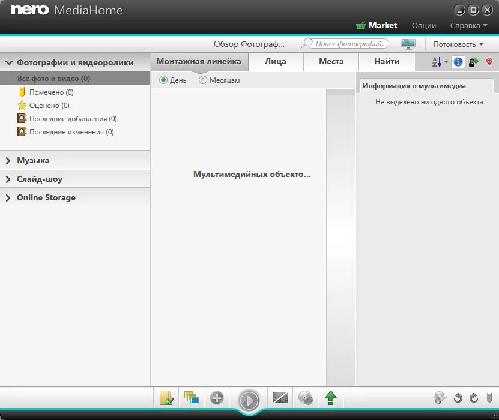Click the person tag face icon

coord(474,62)
